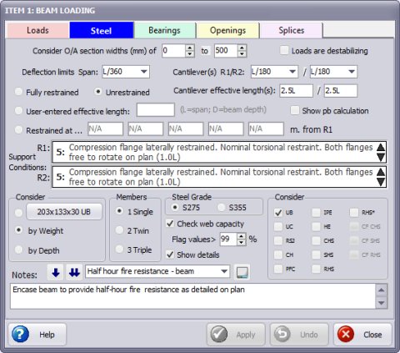The width and height of the screenshot is (400, 353).
Task: Tick the RSJ section checkbox
Action: (x=278, y=240)
